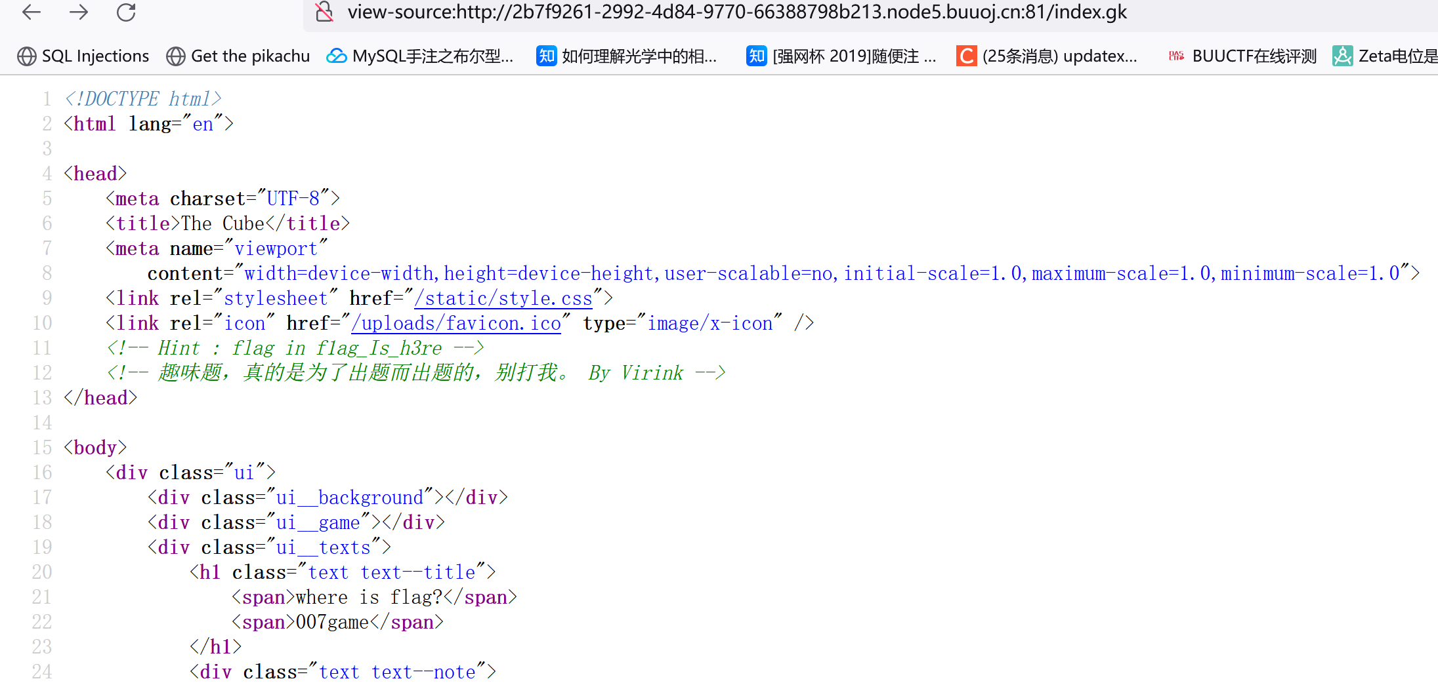
Task: Click the Zhihu icon beside 如何理解光学中的相
Action: coord(547,56)
